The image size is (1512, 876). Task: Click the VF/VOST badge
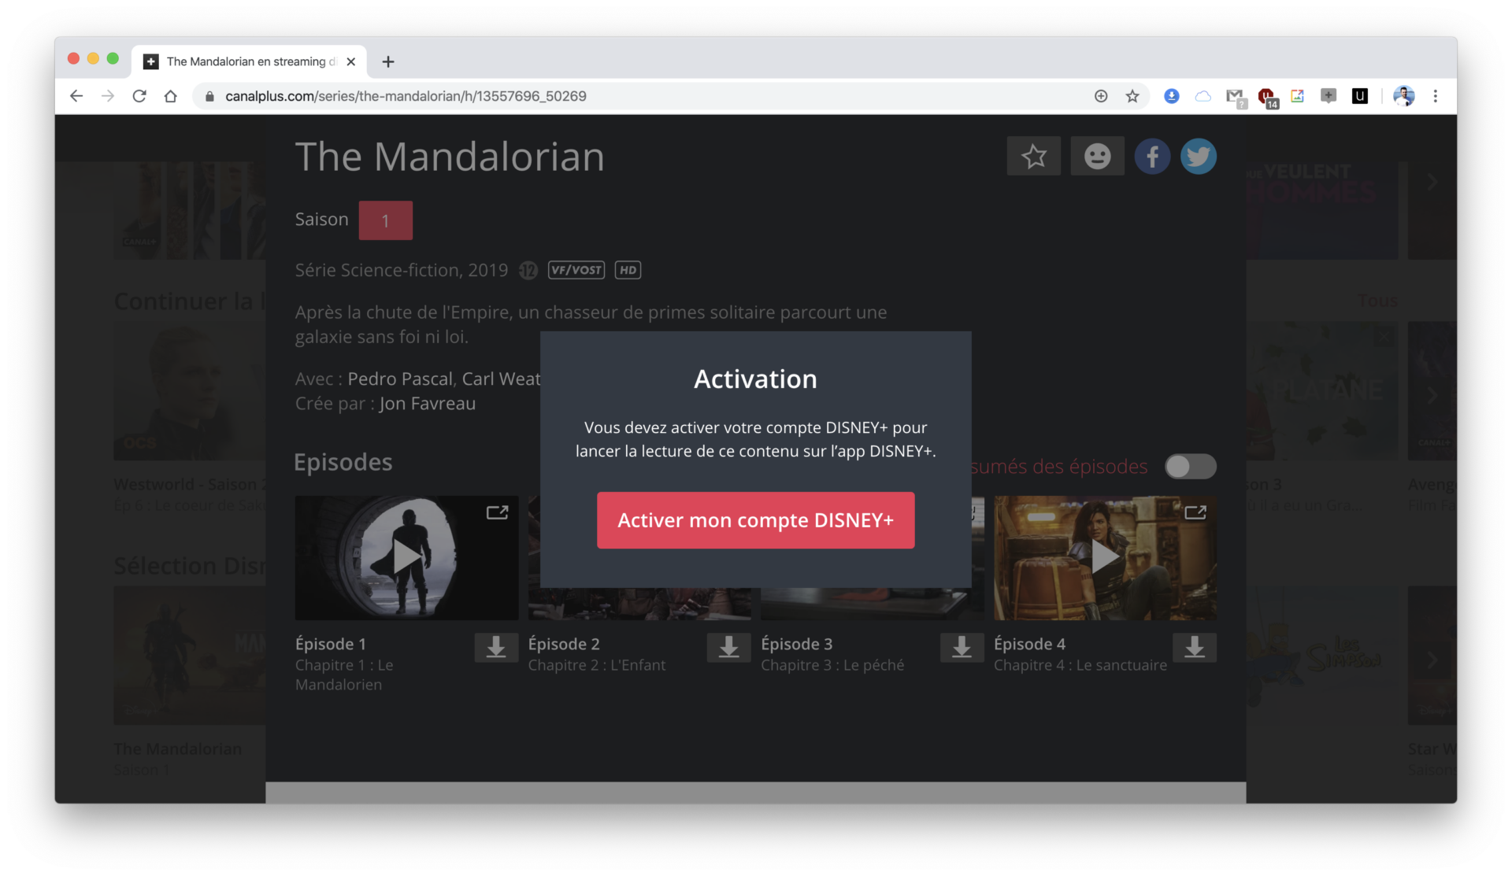(x=576, y=270)
